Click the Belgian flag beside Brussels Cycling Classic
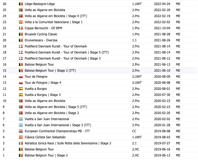 point(21,34)
